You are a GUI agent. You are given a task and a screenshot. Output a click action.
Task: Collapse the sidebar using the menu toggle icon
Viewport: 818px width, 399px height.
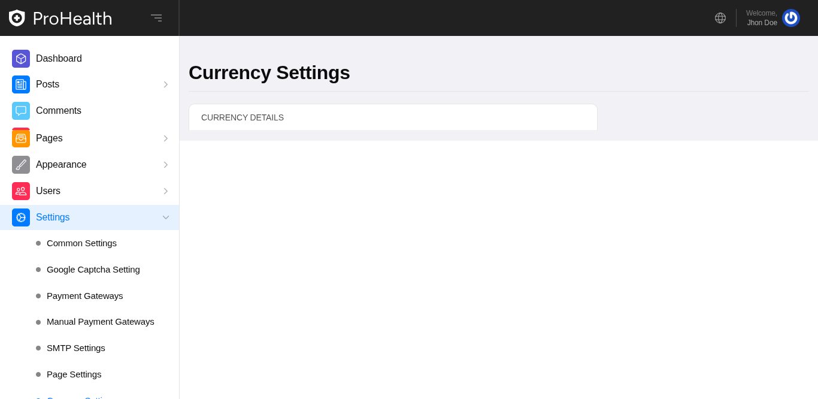tap(156, 18)
